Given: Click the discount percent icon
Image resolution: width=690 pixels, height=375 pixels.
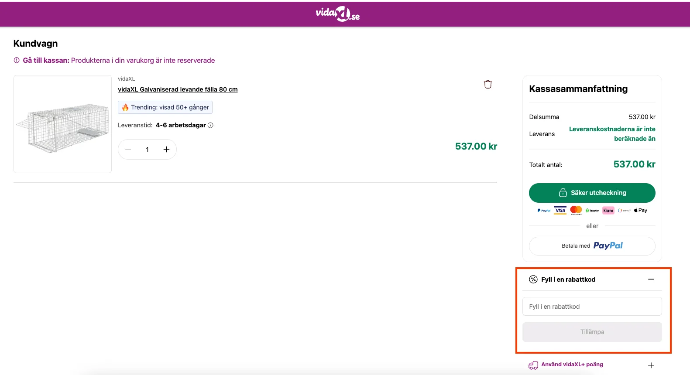Looking at the screenshot, I should 533,280.
